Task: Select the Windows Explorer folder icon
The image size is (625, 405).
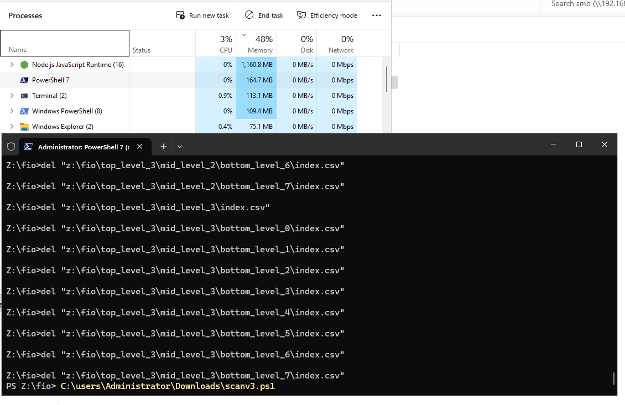Action: point(24,127)
